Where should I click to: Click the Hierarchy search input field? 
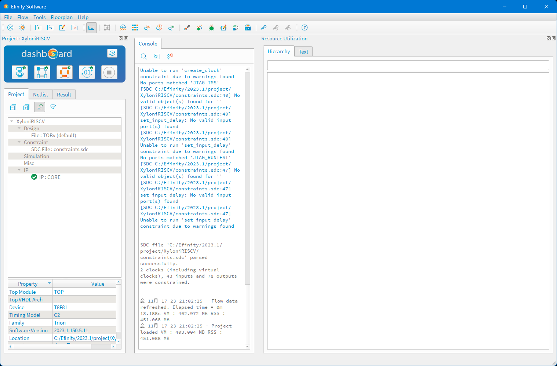click(x=408, y=65)
